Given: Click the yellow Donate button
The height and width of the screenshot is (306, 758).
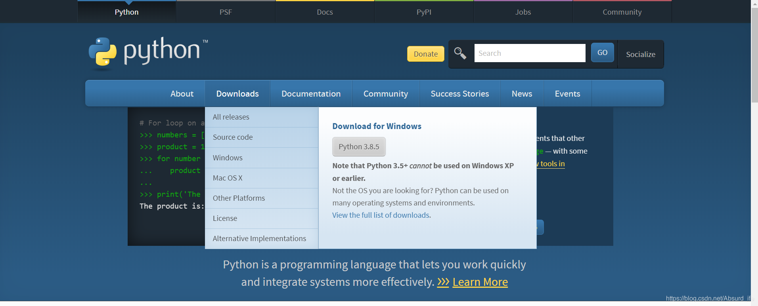Looking at the screenshot, I should (x=426, y=54).
